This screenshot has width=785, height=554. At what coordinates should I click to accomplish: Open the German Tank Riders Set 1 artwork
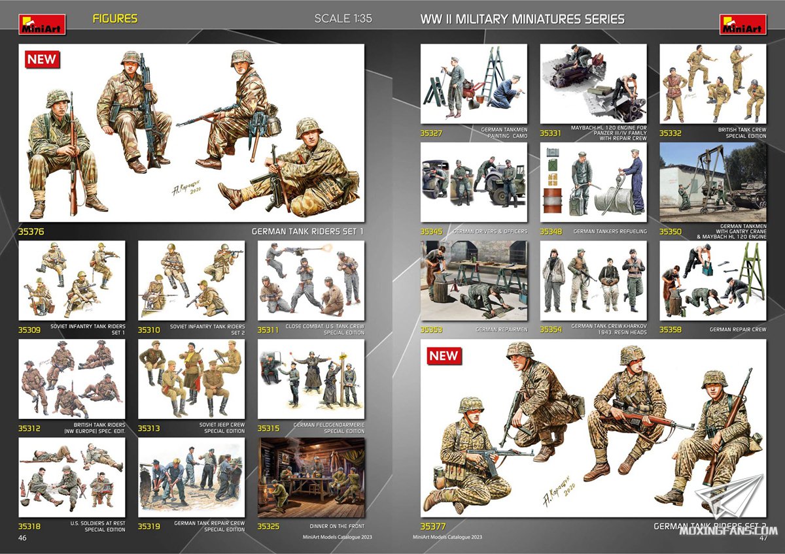click(x=192, y=133)
